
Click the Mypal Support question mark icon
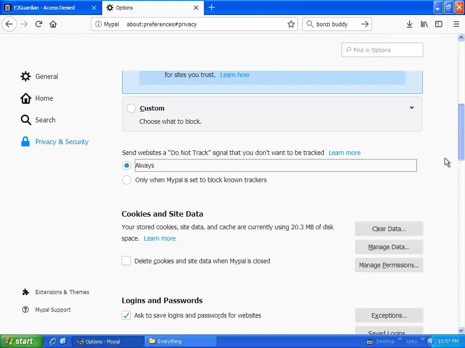tap(25, 309)
